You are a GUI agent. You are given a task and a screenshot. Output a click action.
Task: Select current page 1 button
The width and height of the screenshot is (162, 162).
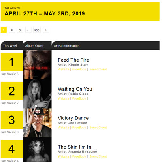click(x=4, y=30)
